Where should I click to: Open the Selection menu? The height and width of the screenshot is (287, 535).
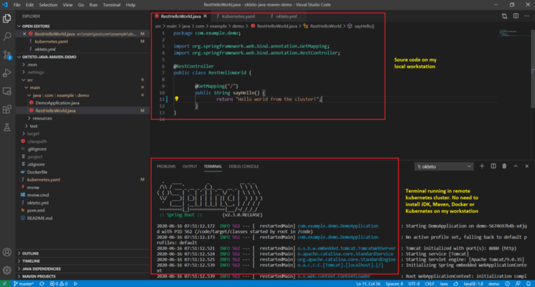click(x=48, y=5)
